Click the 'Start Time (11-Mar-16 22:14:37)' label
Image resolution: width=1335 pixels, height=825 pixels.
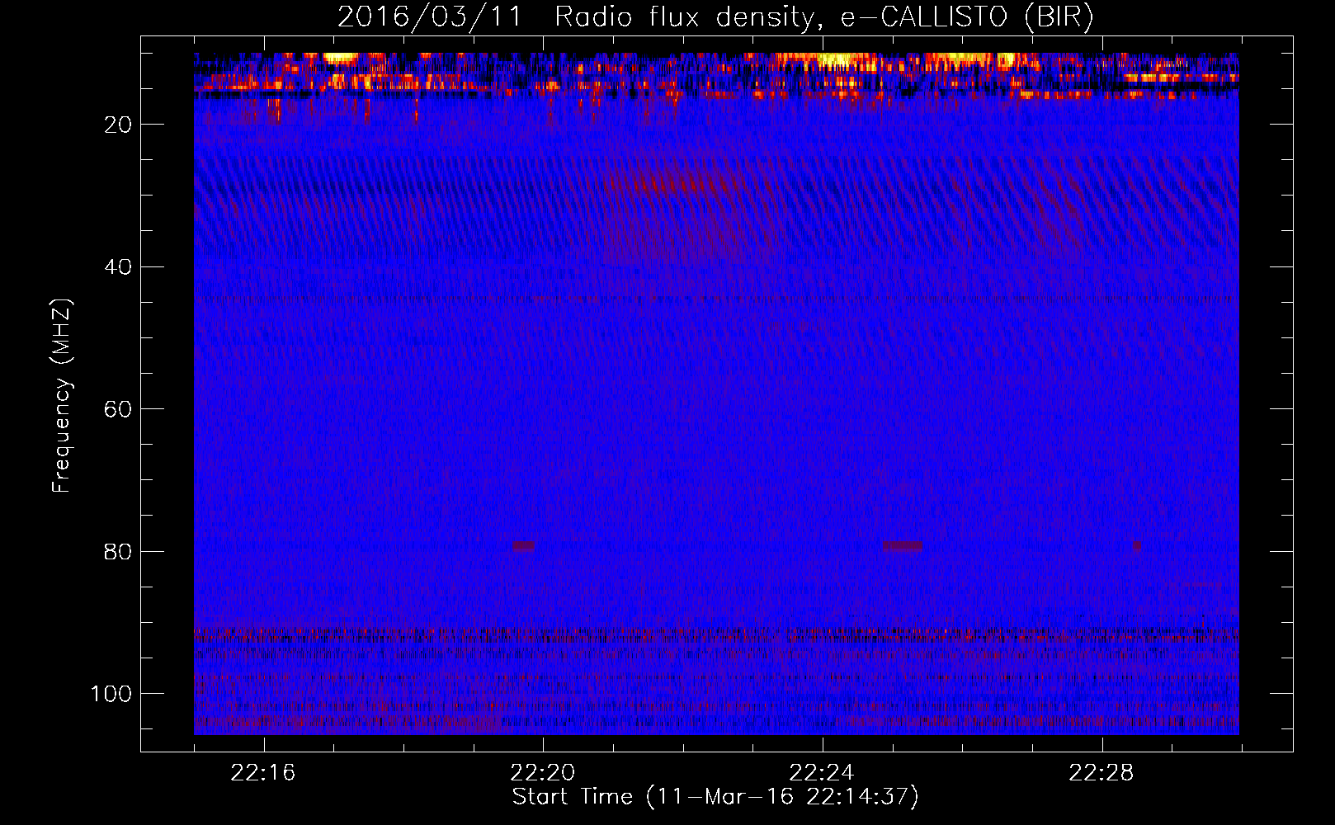pos(715,797)
